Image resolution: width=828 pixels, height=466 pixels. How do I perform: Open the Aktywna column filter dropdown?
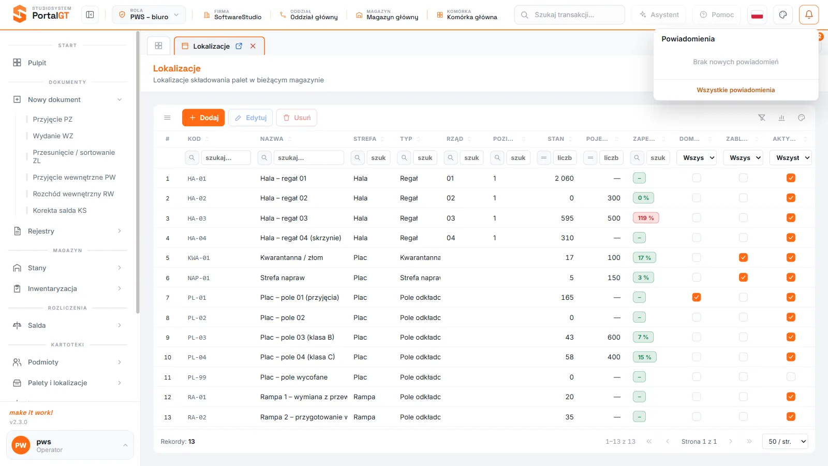point(791,157)
